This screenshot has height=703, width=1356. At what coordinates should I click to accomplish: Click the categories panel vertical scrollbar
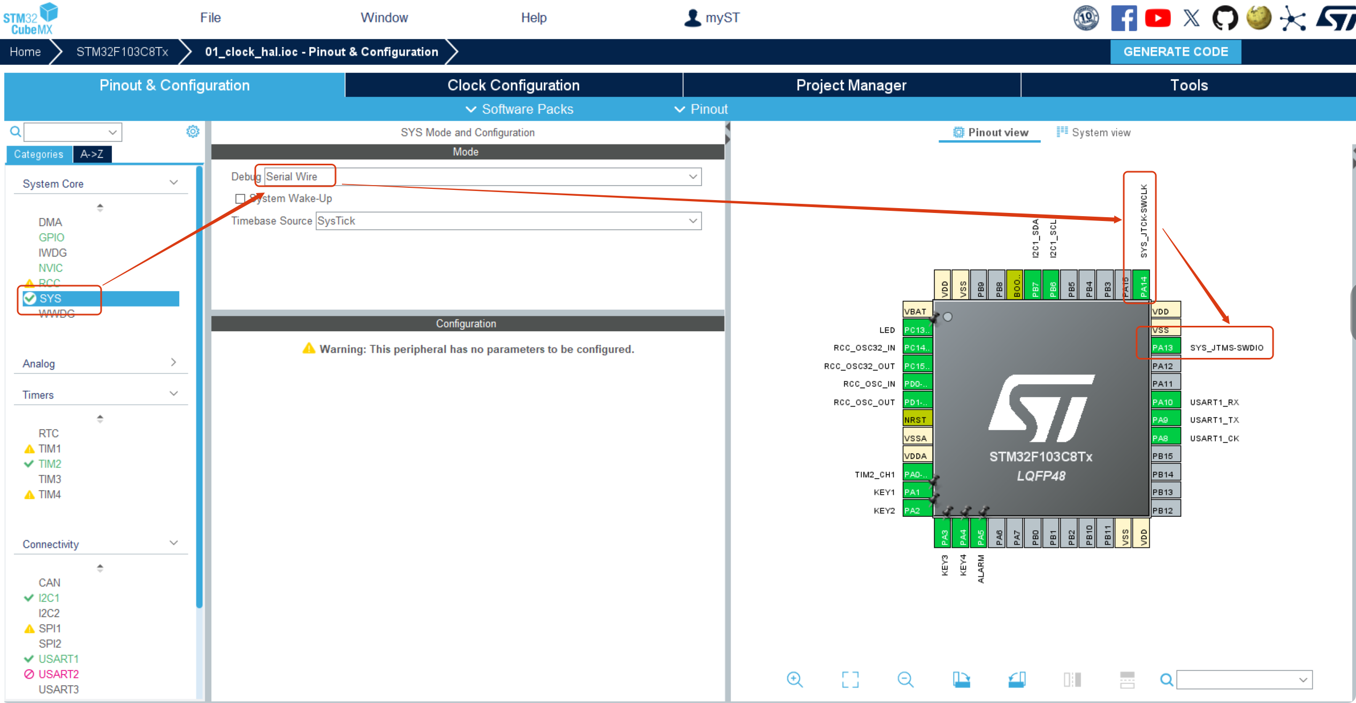tap(199, 387)
